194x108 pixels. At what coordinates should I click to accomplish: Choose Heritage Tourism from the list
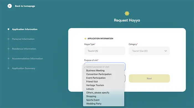tap(104, 85)
